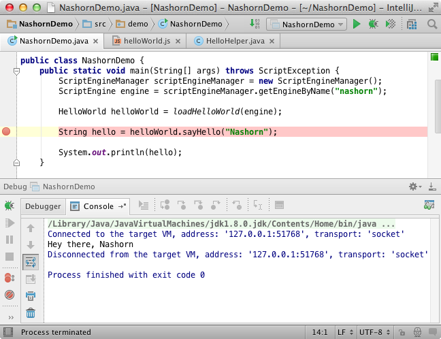Click the green inspection status indicator
The image size is (441, 339).
tap(434, 57)
